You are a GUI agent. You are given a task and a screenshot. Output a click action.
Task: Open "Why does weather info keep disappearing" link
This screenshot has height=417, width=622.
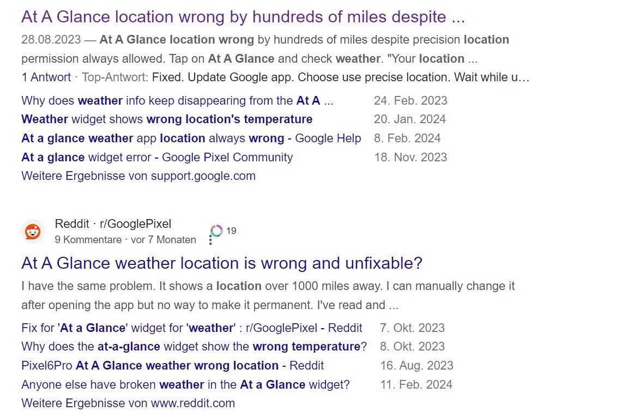tap(177, 100)
